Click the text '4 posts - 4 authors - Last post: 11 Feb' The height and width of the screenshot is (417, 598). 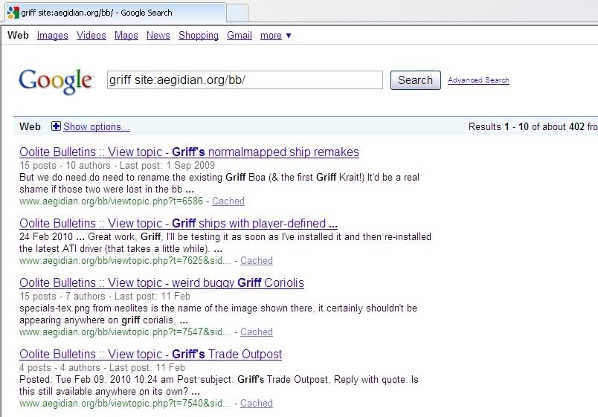102,367
